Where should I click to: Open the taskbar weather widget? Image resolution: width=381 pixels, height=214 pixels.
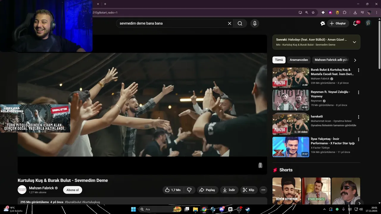(x=13, y=209)
